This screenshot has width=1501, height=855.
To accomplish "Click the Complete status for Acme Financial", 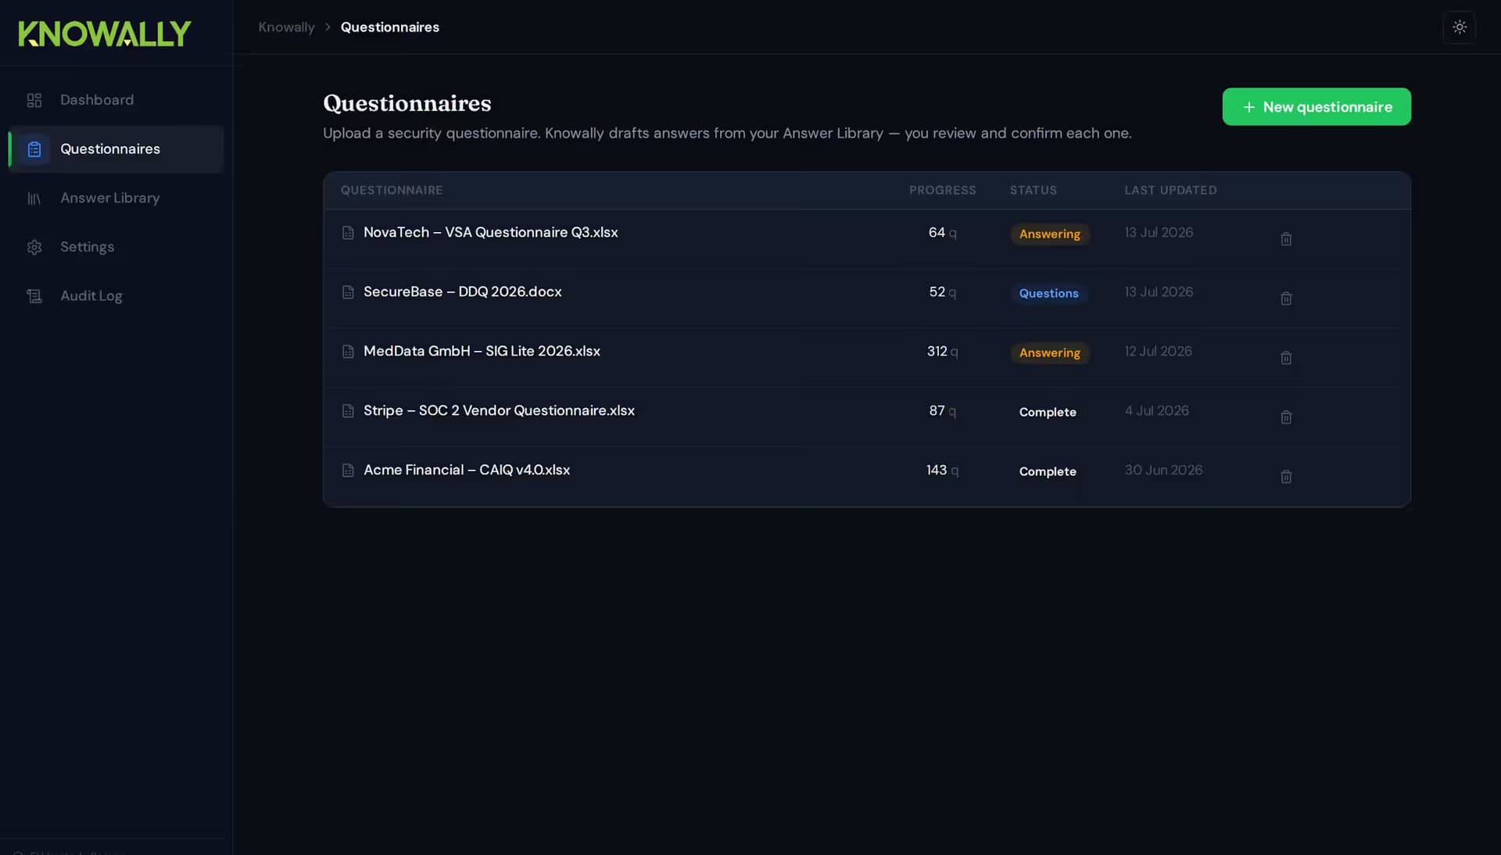I will [1048, 472].
